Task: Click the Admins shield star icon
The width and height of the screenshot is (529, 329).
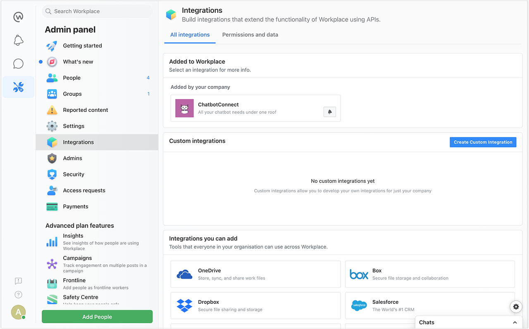Action: tap(52, 159)
